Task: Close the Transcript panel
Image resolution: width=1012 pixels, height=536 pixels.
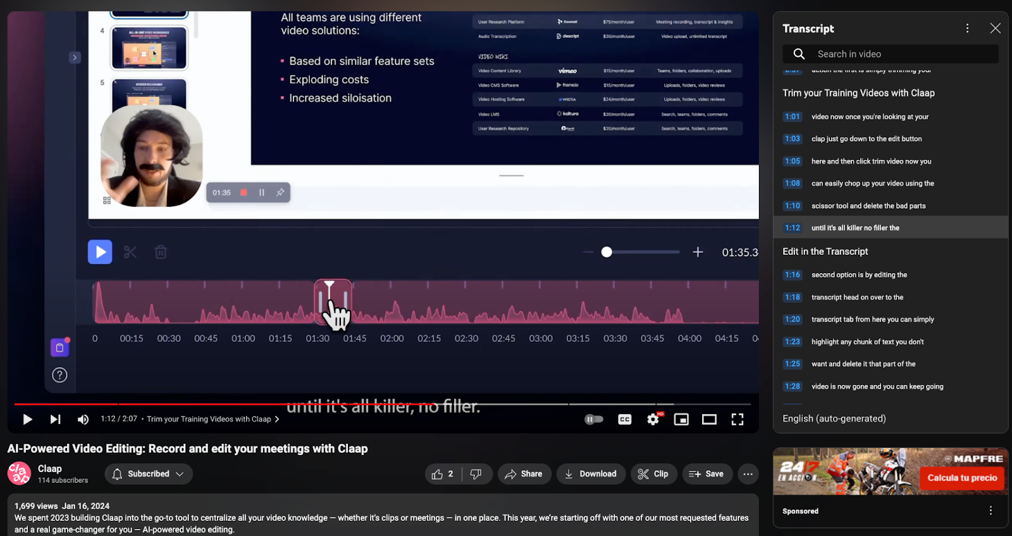Action: 995,28
